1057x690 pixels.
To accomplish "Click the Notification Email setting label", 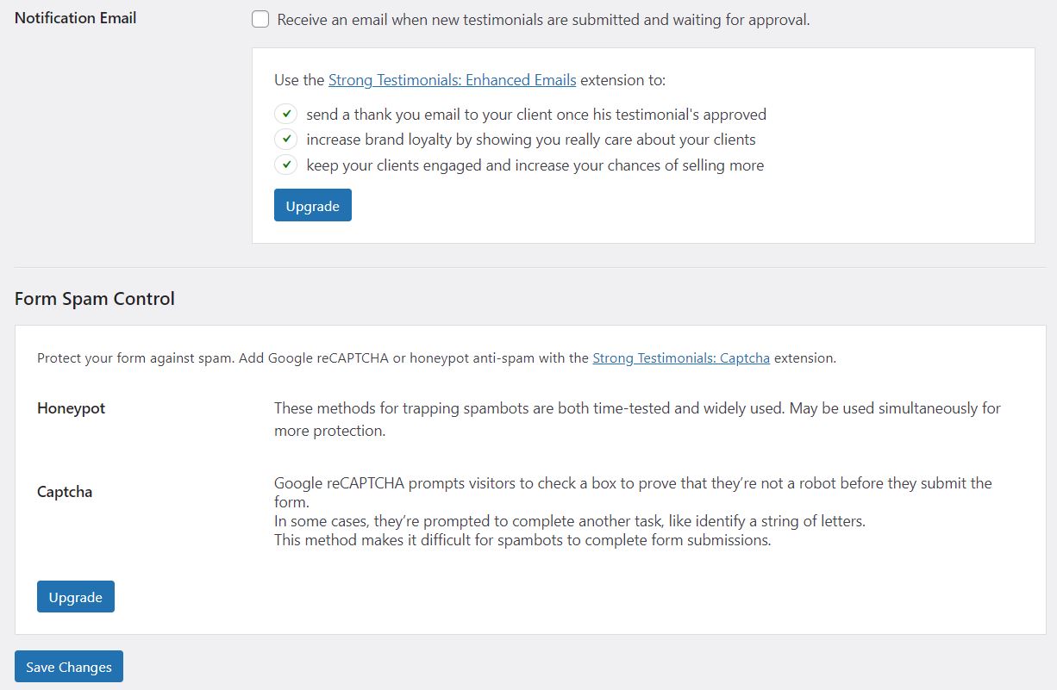I will coord(76,18).
